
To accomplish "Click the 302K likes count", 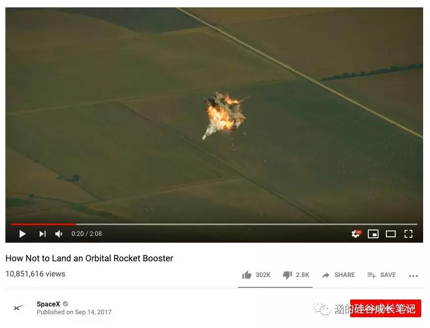I will pyautogui.click(x=263, y=275).
